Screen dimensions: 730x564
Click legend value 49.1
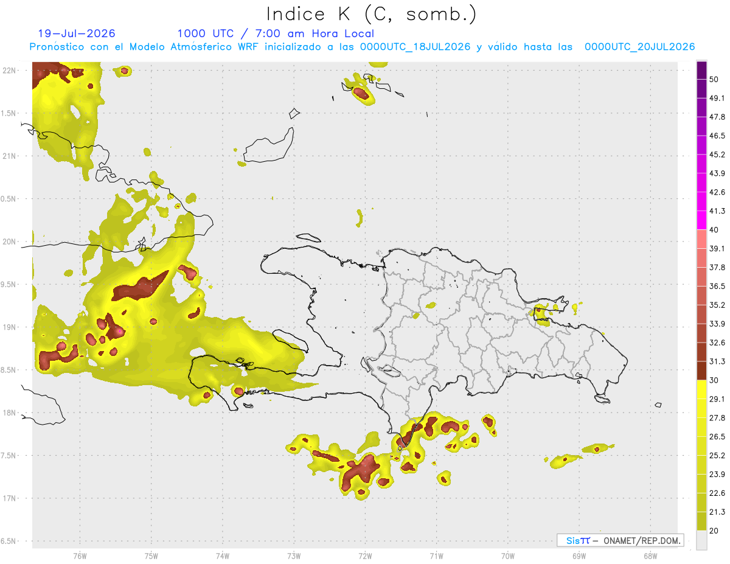[717, 99]
